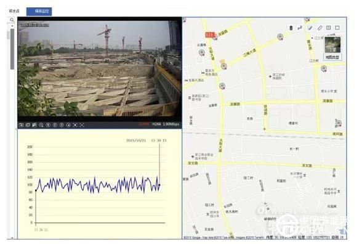
Task: Click camera marker at top end of 江南大道
Action: pos(280,37)
